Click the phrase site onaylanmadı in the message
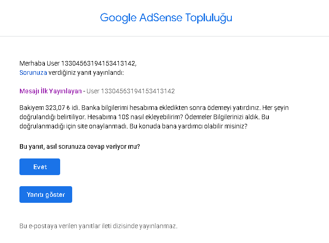This screenshot has height=243, width=329. point(102,126)
